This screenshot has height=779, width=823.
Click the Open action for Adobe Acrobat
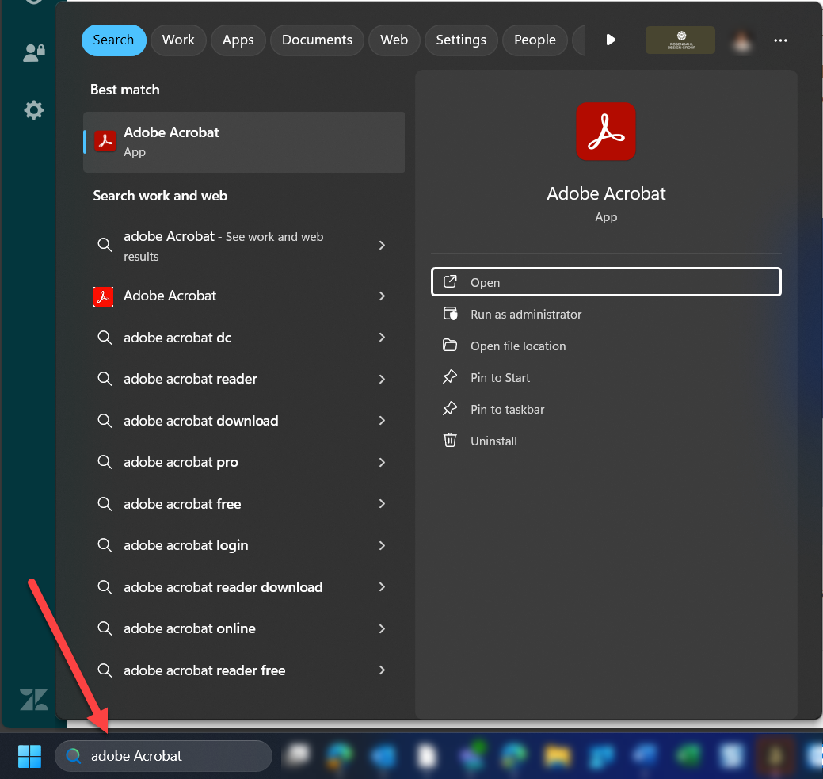click(606, 282)
